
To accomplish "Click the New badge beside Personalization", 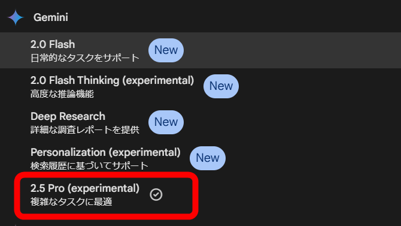I will (x=208, y=158).
